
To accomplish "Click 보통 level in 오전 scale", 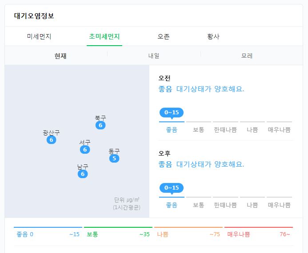I will pyautogui.click(x=199, y=130).
